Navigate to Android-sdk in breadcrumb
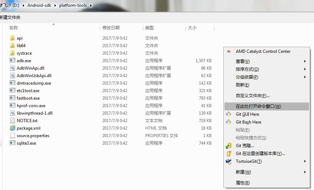Image resolution: width=314 pixels, height=190 pixels. point(39,5)
